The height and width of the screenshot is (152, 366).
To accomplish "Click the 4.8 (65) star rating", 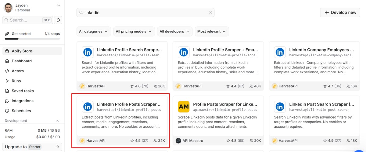I will tap(235, 140).
